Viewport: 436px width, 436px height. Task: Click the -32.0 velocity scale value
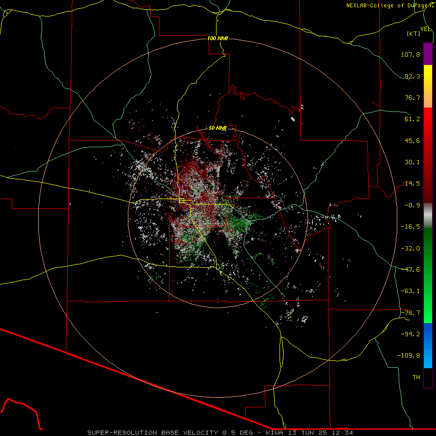click(x=410, y=249)
